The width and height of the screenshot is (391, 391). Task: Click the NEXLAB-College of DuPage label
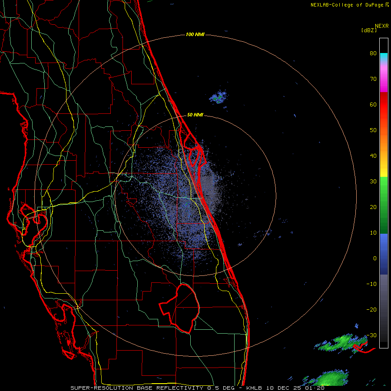[x=347, y=5]
